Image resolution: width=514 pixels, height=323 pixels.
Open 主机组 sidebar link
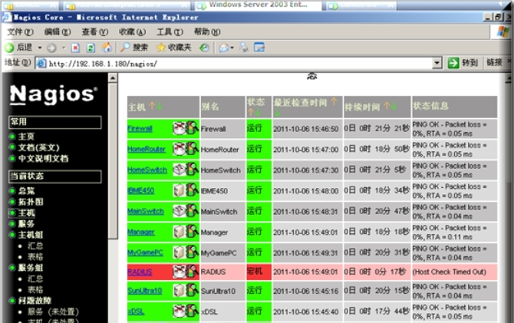(31, 235)
